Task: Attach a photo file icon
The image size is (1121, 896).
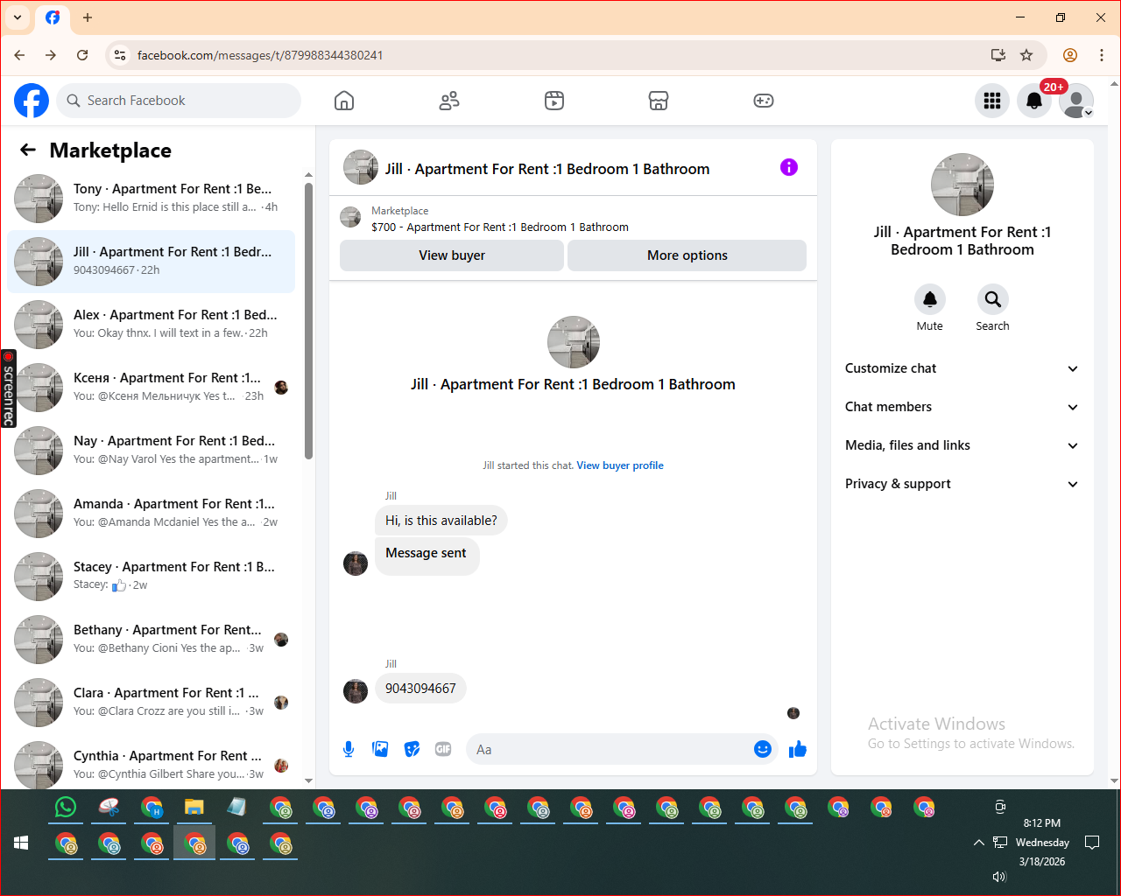Action: [380, 749]
